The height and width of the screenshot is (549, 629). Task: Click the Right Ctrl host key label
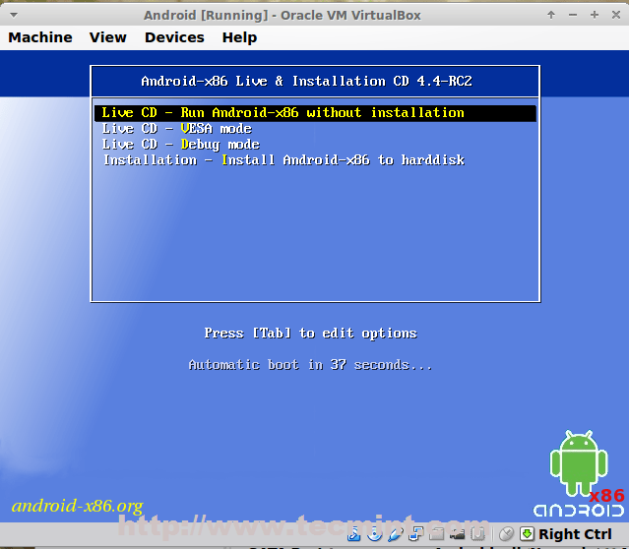575,534
